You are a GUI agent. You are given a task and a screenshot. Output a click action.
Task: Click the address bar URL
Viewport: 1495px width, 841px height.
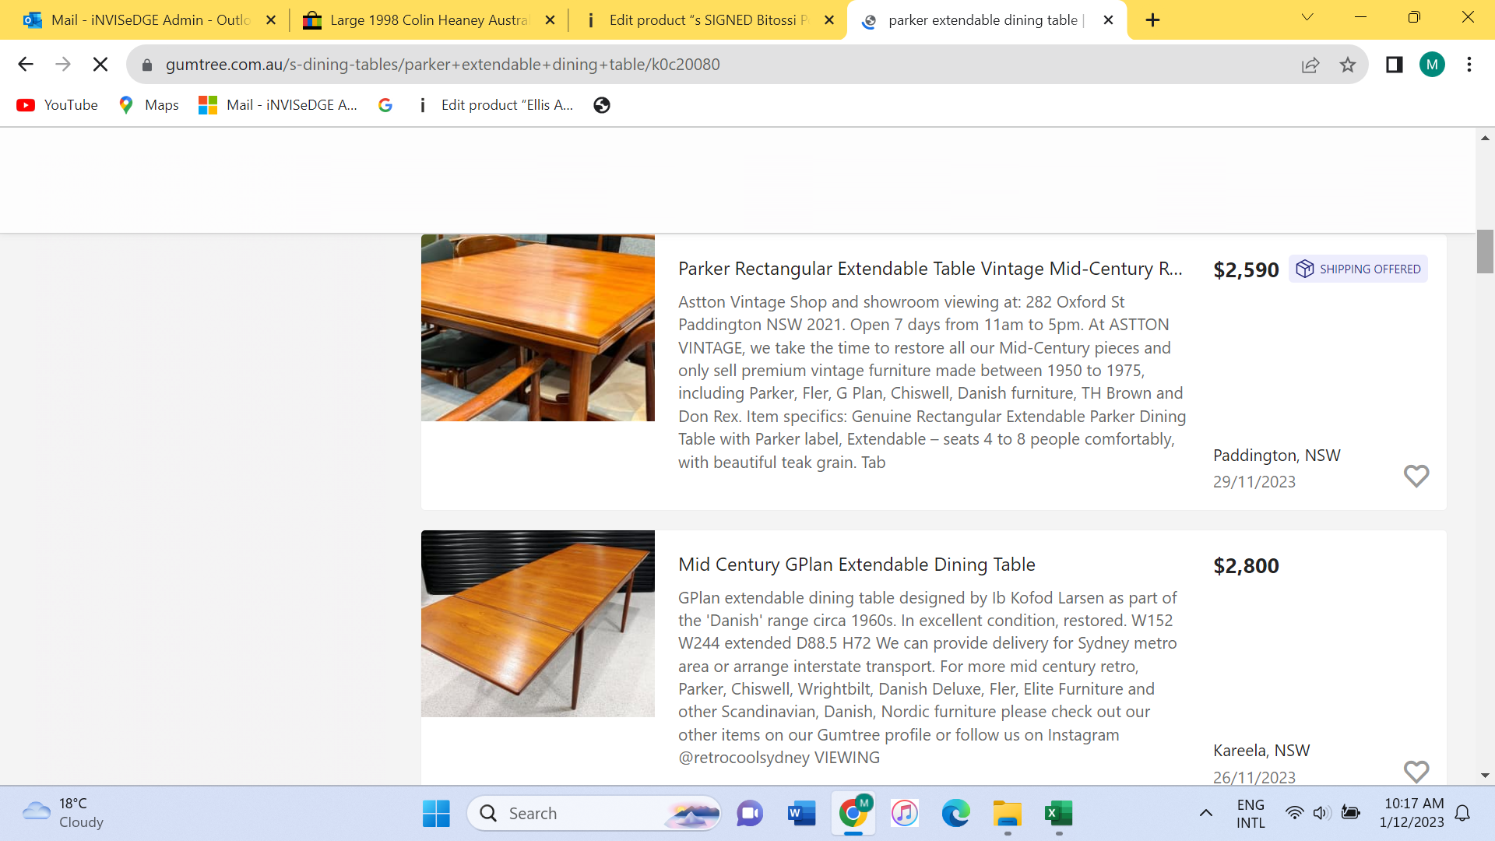(x=442, y=65)
